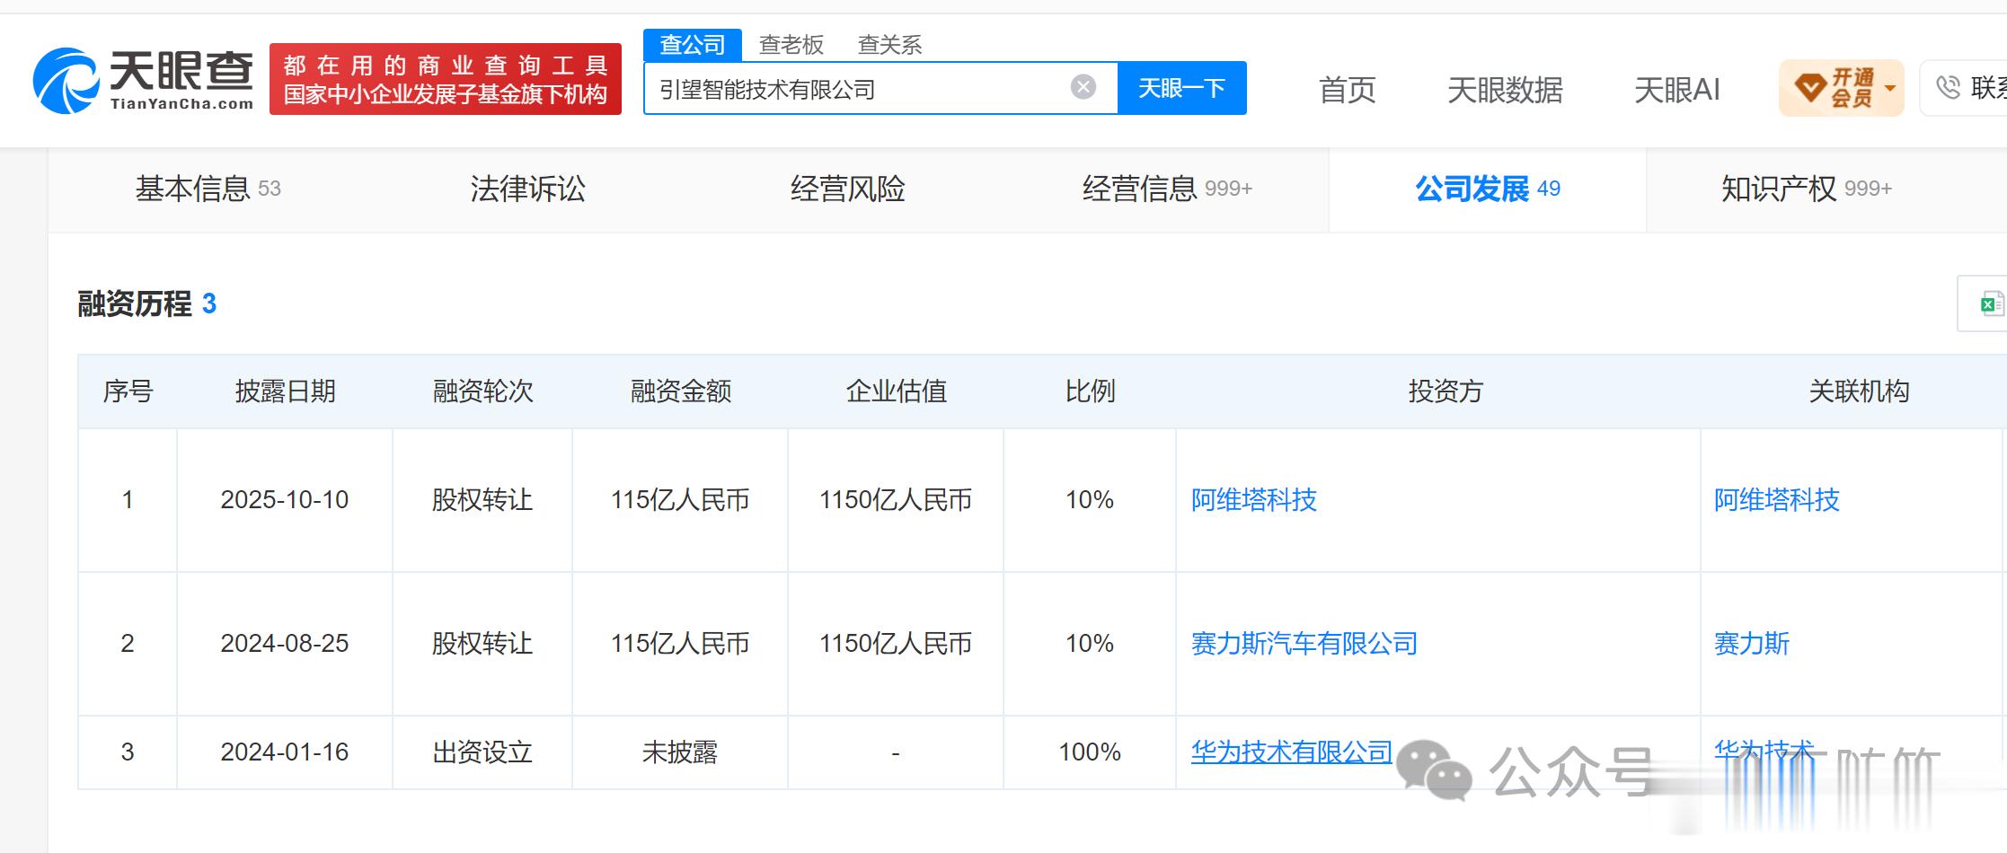Open the 赛力斯汽车有限公司 investor link
The height and width of the screenshot is (853, 2007).
[x=1304, y=643]
